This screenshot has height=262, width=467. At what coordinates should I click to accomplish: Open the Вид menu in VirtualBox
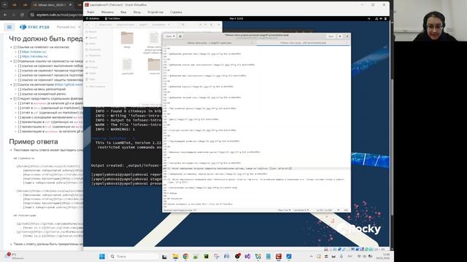pos(123,12)
